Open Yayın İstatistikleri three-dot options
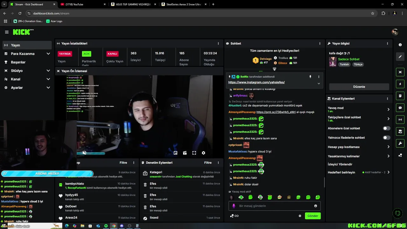Screen dimensions: 407x229 click(x=218, y=44)
